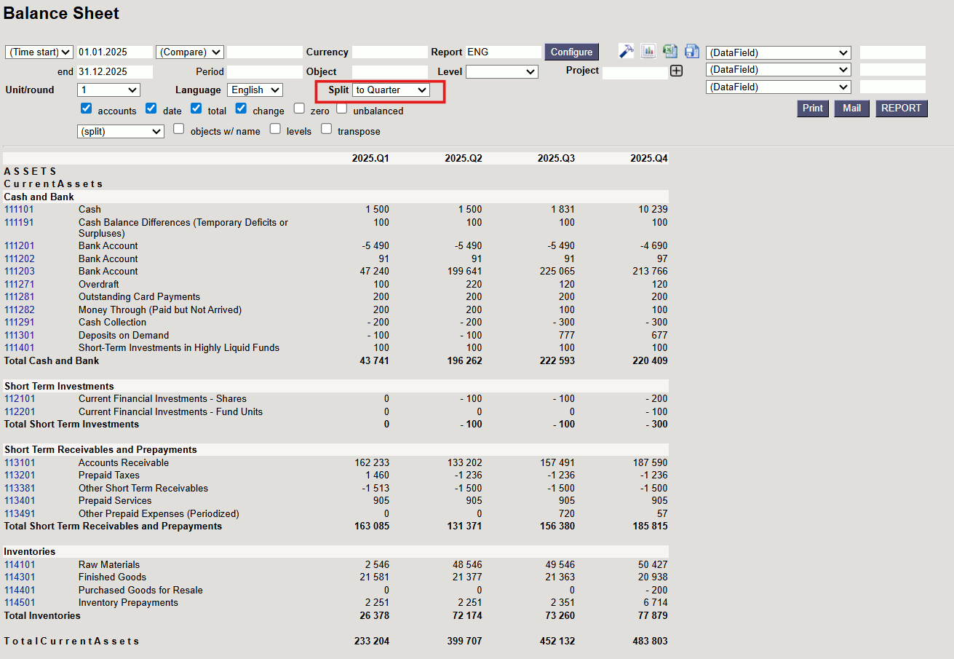Viewport: 954px width, 659px height.
Task: Expand the Language dropdown
Action: pyautogui.click(x=255, y=90)
